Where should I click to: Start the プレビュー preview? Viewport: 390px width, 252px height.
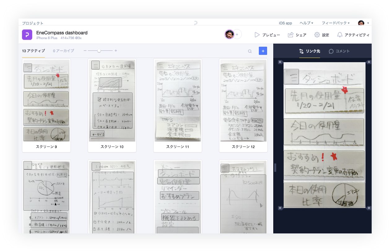click(x=267, y=35)
